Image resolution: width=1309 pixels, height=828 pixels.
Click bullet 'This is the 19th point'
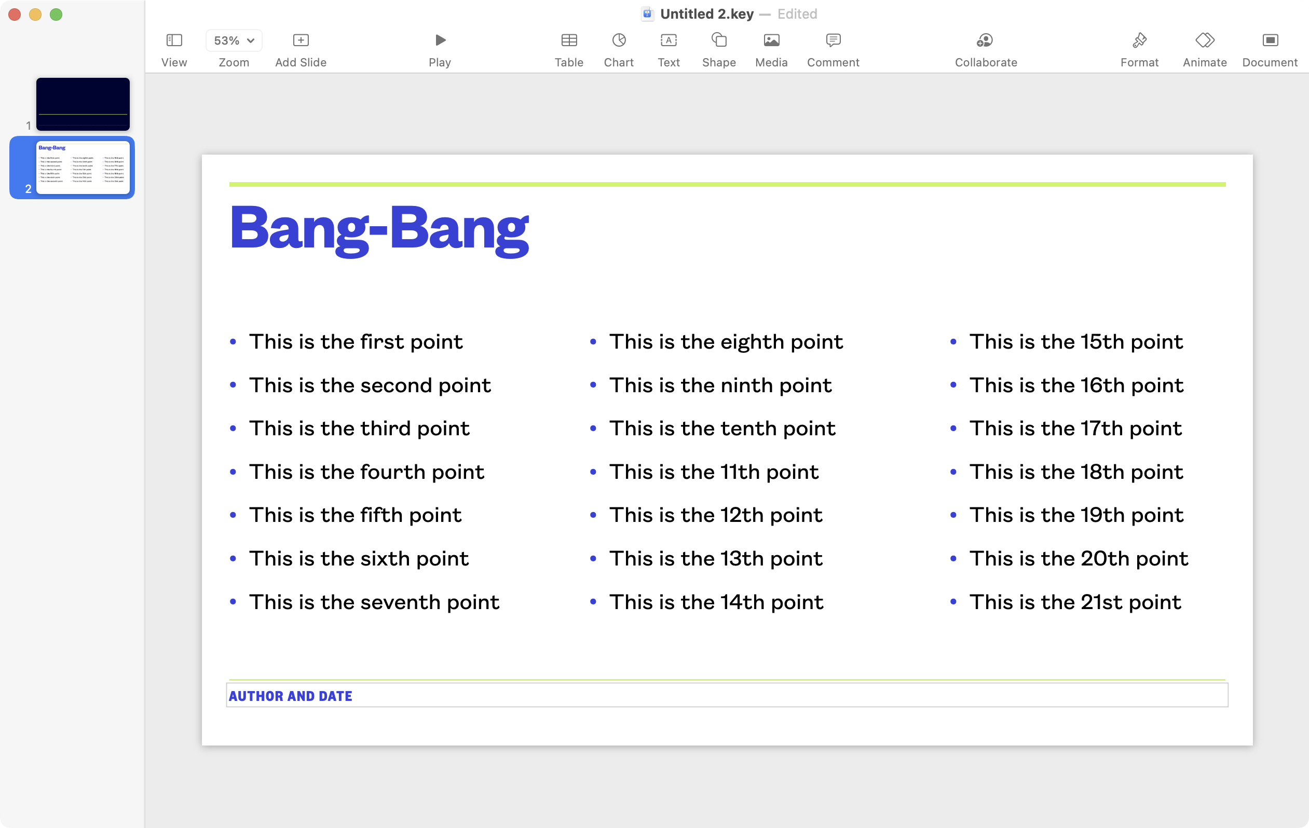[x=1076, y=515]
